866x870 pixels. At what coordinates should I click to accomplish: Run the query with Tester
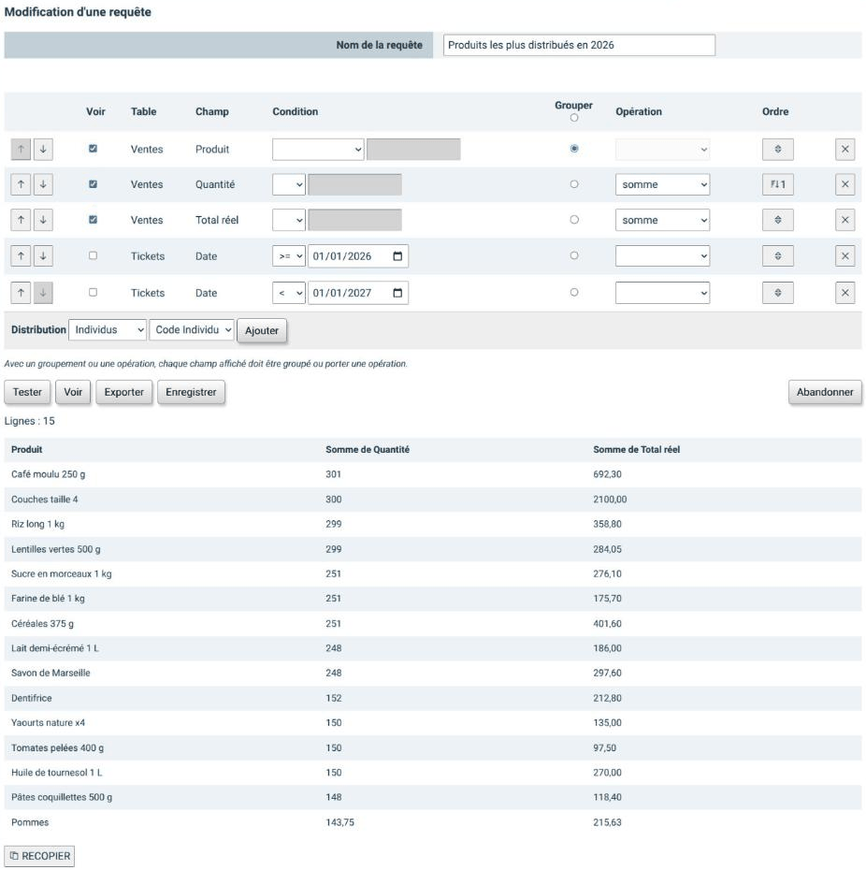(x=27, y=392)
